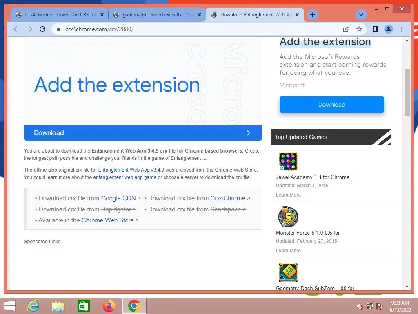This screenshot has height=314, width=418.
Task: Click the Add the extension sidebar heading
Action: coord(325,42)
